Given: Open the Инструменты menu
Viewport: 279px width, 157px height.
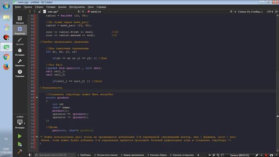Looking at the screenshot, I should 77,7.
